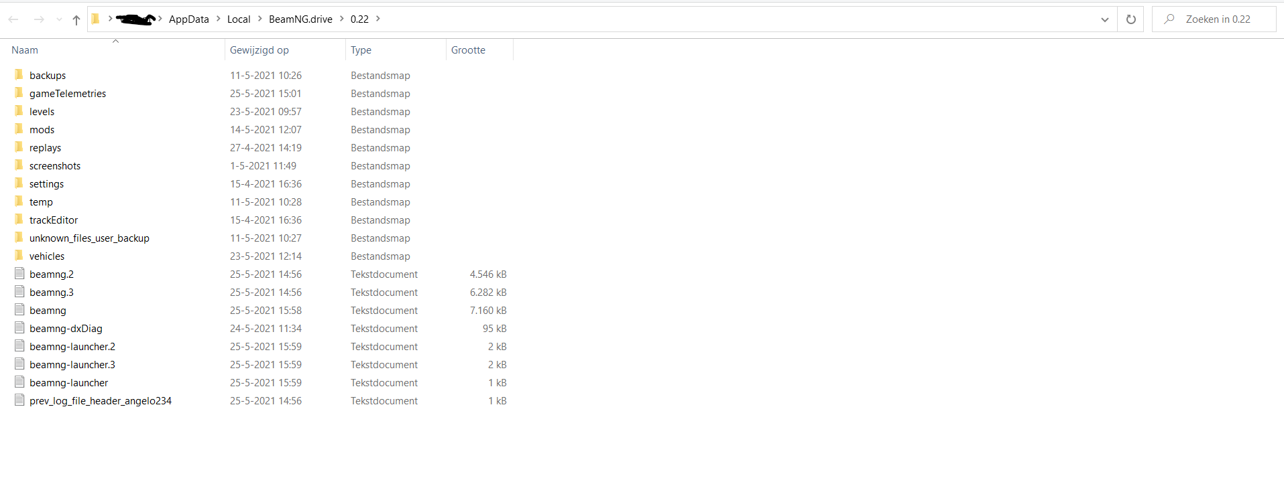Click the date 27-4-2021 14:19
This screenshot has height=480, width=1284.
266,148
